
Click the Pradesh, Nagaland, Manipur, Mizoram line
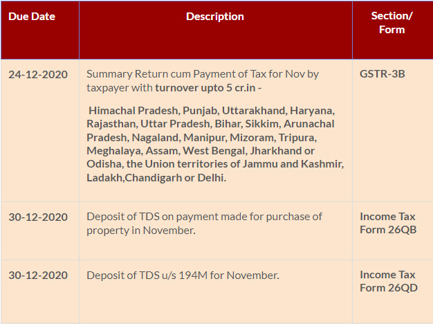pyautogui.click(x=201, y=137)
